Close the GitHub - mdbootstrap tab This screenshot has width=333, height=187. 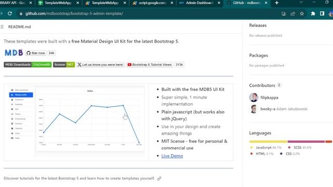pos(266,3)
